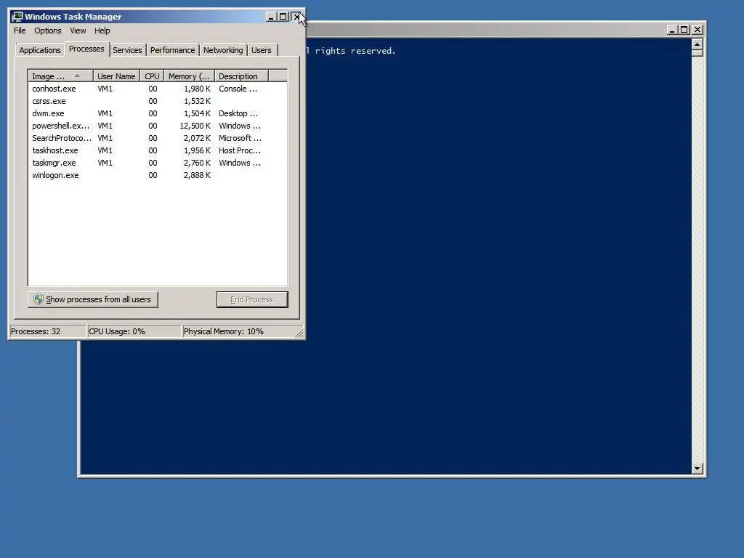The image size is (744, 558).
Task: Open the File menu
Action: pyautogui.click(x=20, y=31)
